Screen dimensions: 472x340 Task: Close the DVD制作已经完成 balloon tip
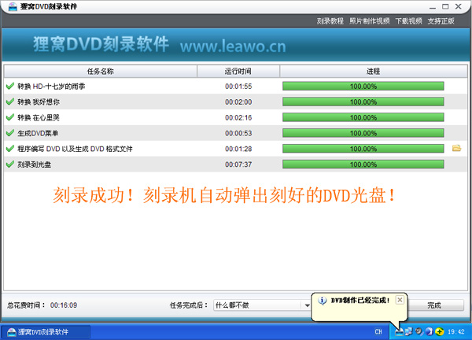coord(400,300)
